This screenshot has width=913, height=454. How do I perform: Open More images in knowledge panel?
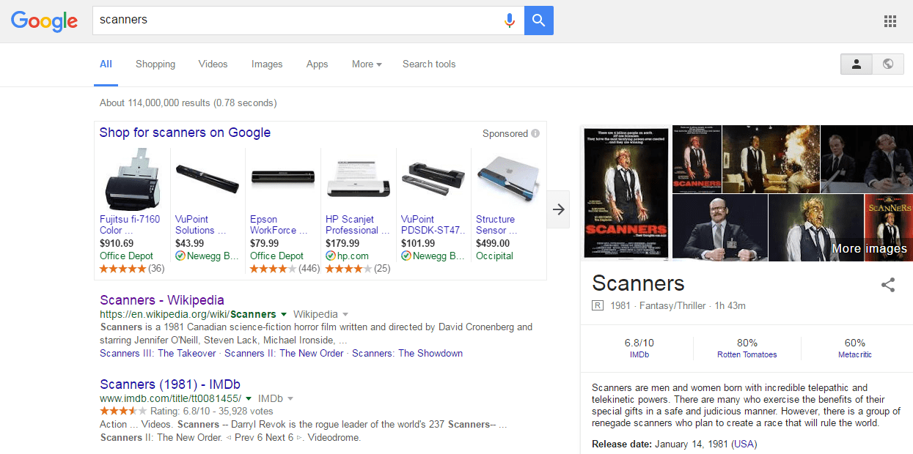click(869, 249)
